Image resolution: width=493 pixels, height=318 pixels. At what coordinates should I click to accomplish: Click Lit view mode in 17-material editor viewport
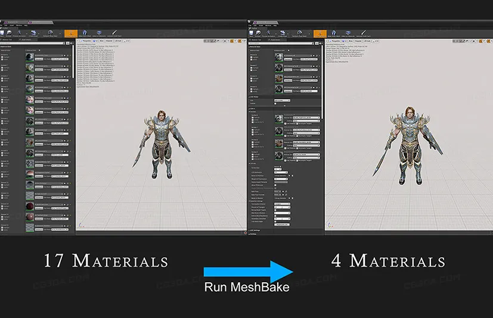95,41
